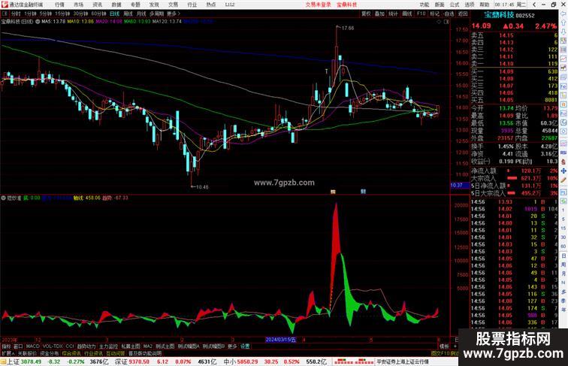
Task: Click the 自选 add-to-watchlist button
Action: (x=449, y=14)
